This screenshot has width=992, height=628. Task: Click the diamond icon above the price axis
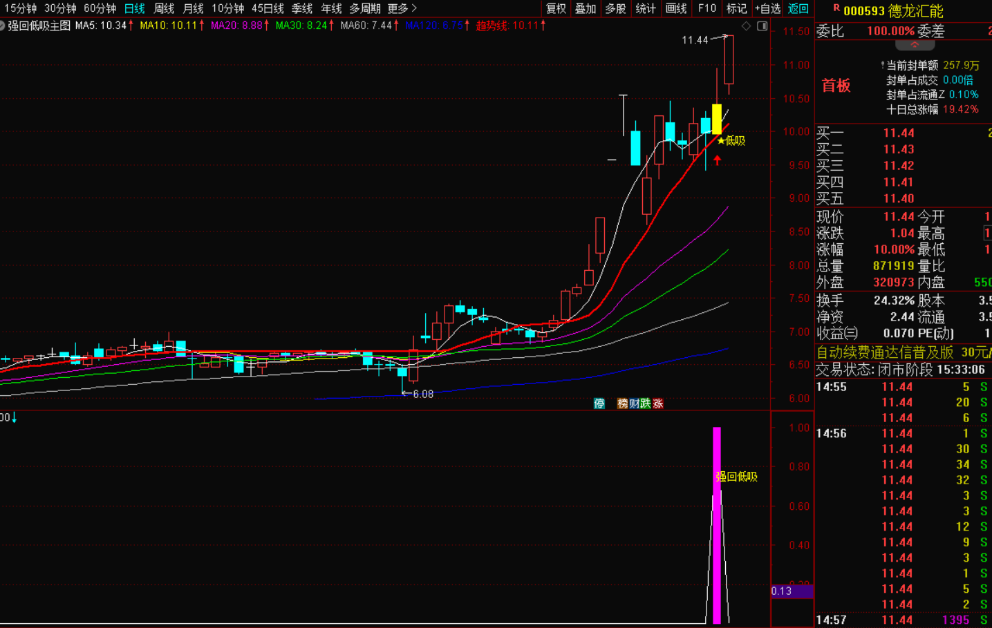(746, 26)
